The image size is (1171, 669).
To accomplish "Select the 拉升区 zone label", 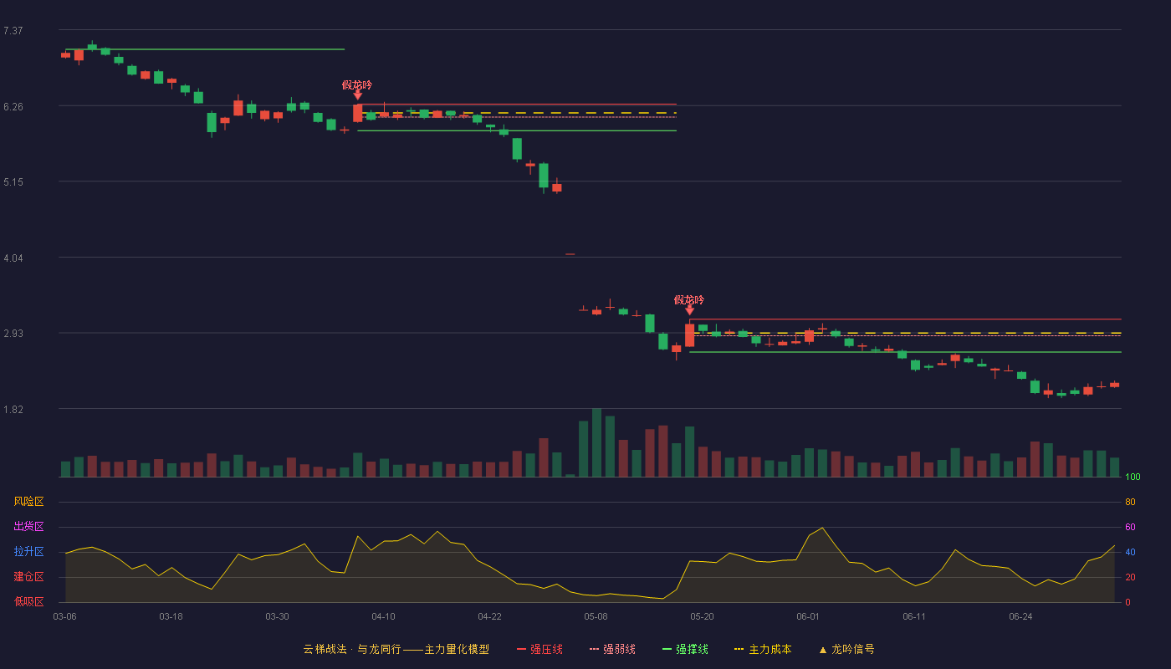I will point(28,552).
